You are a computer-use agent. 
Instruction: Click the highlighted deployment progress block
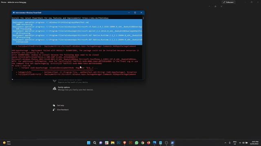point(77,32)
